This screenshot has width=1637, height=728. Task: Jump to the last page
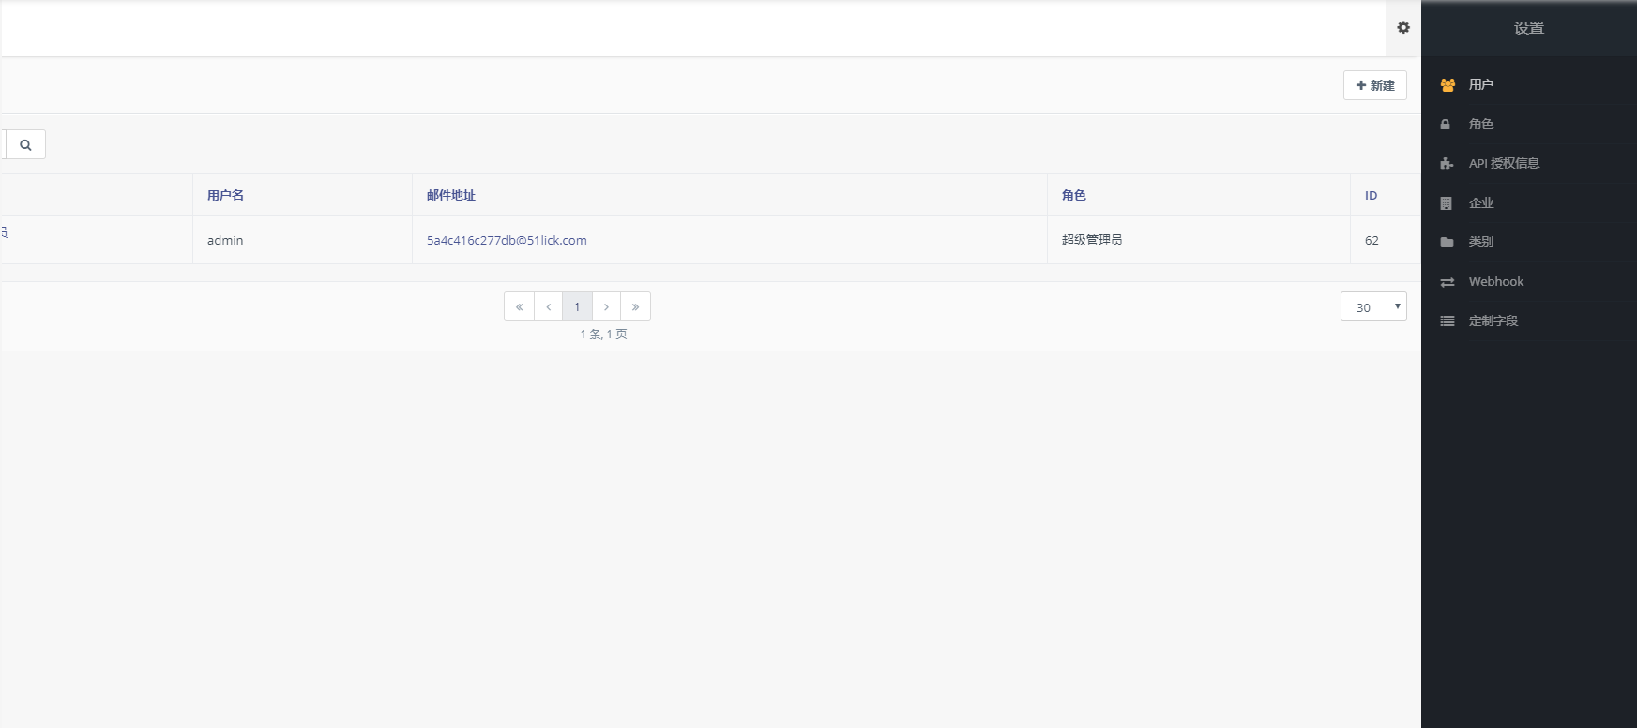[635, 307]
